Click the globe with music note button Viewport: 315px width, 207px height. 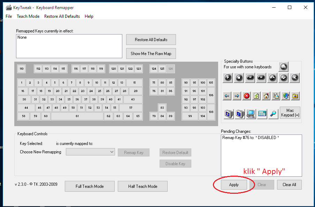click(x=286, y=96)
